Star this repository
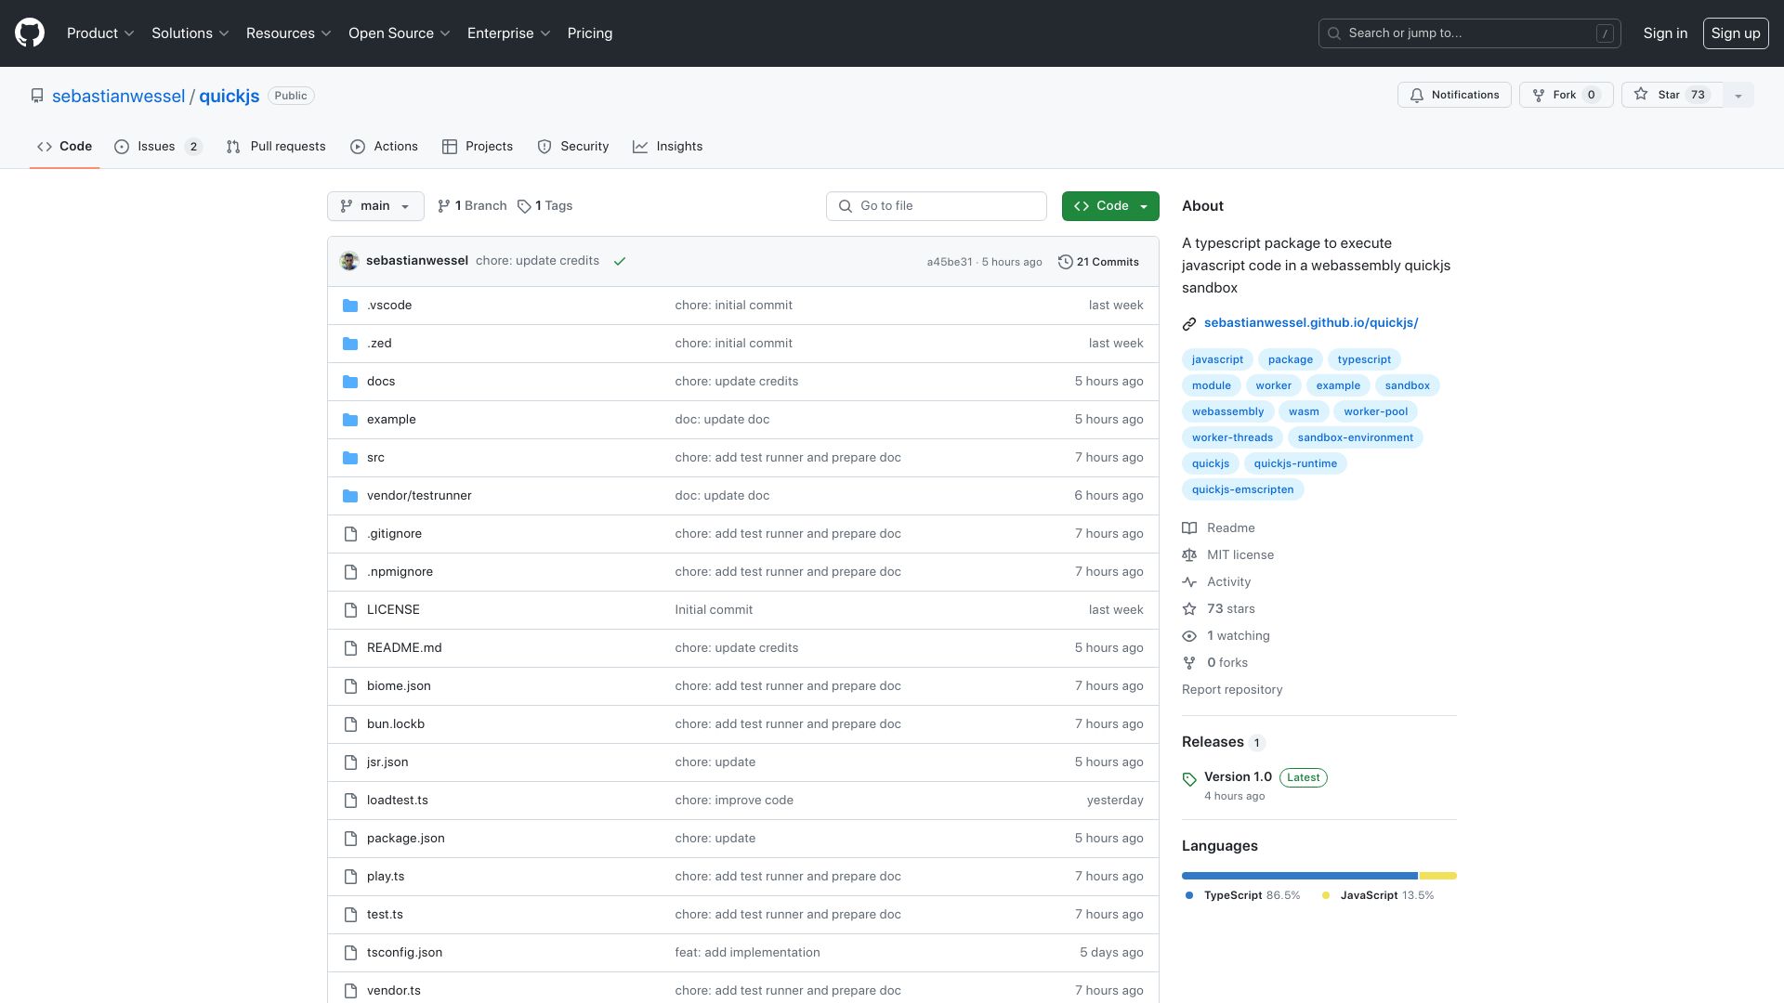Viewport: 1784px width, 1003px height. (1672, 95)
